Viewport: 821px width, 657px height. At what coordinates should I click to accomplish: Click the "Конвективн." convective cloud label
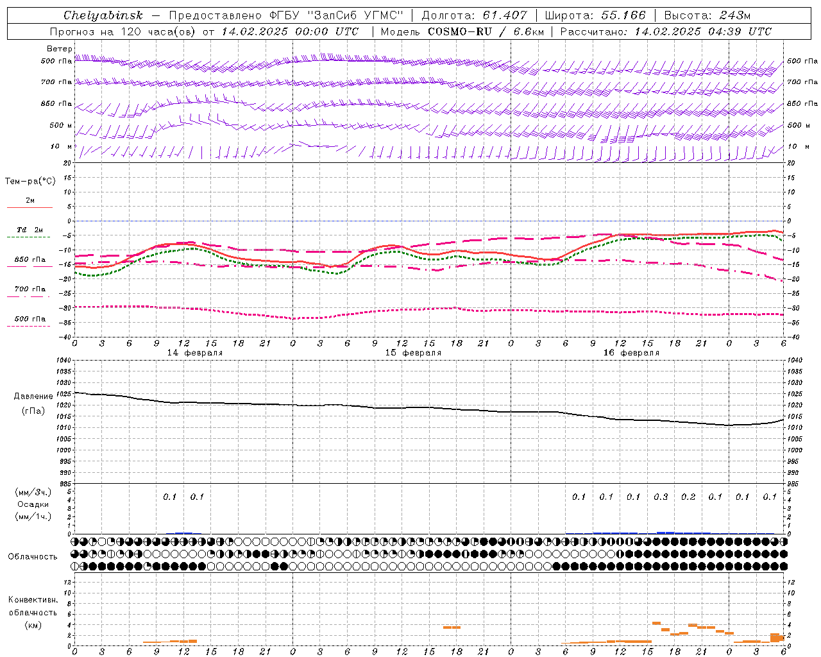tap(33, 600)
